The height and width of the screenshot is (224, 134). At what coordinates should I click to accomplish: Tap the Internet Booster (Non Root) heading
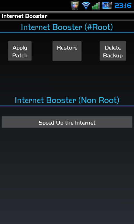click(67, 100)
